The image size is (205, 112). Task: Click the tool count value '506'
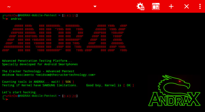tap(68, 82)
